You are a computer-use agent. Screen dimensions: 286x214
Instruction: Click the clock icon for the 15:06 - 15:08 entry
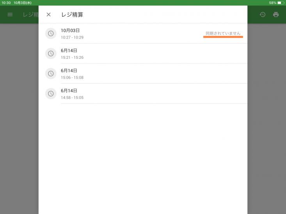tap(51, 74)
